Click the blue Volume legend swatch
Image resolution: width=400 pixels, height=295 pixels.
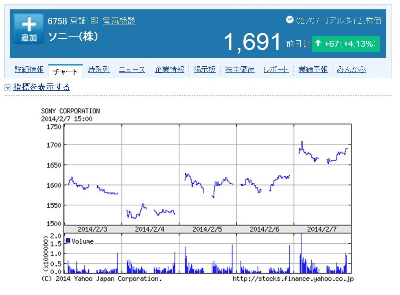coord(68,240)
